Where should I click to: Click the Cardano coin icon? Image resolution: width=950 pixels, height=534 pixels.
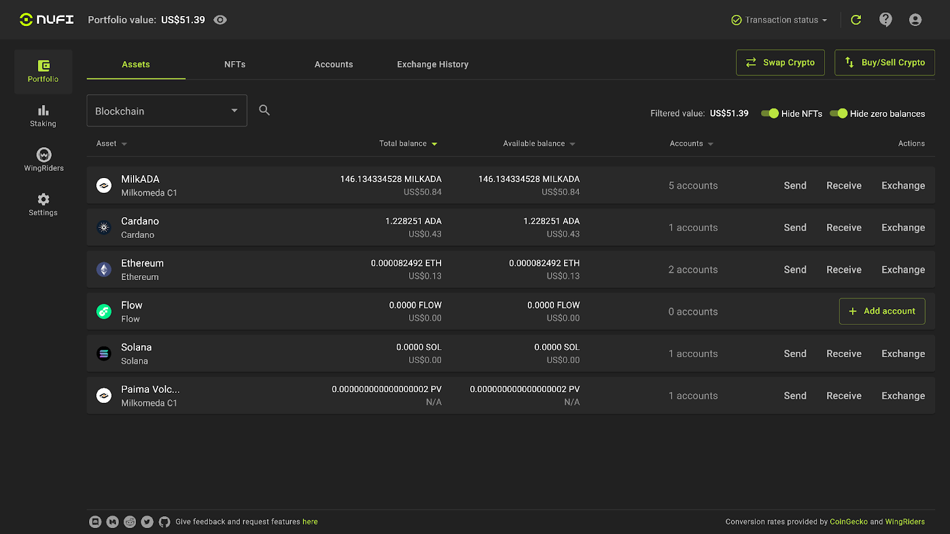coord(104,227)
